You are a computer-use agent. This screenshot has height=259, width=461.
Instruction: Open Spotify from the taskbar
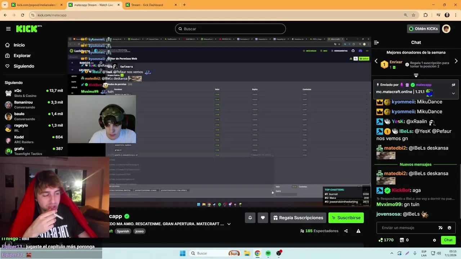coord(268,253)
